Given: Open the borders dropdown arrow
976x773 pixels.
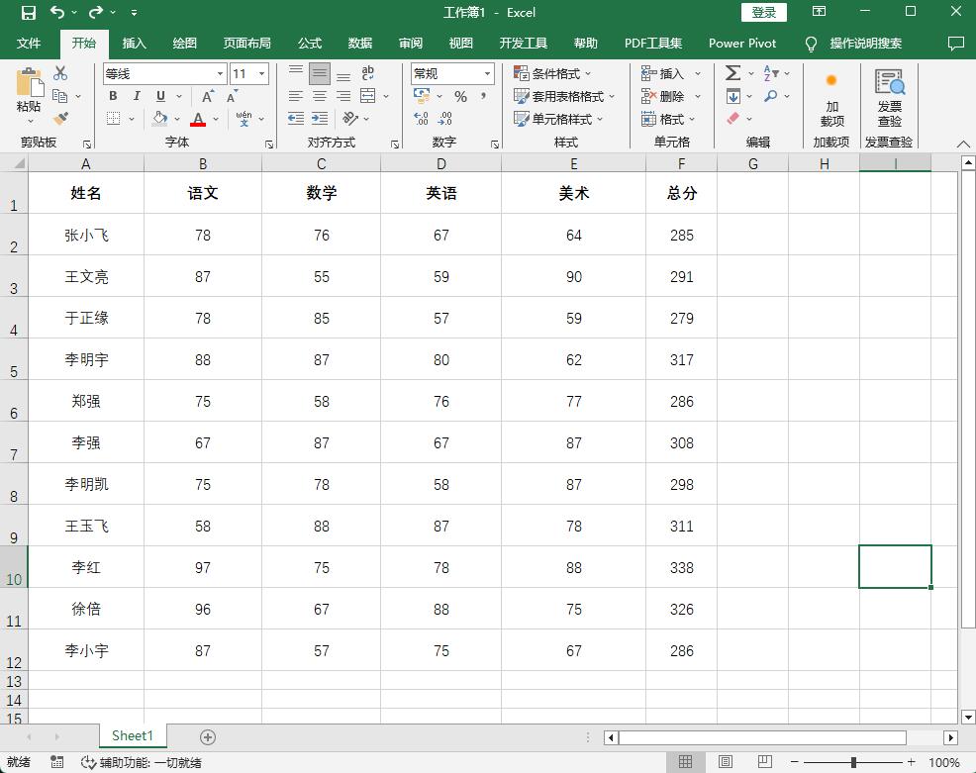Looking at the screenshot, I should (x=132, y=118).
